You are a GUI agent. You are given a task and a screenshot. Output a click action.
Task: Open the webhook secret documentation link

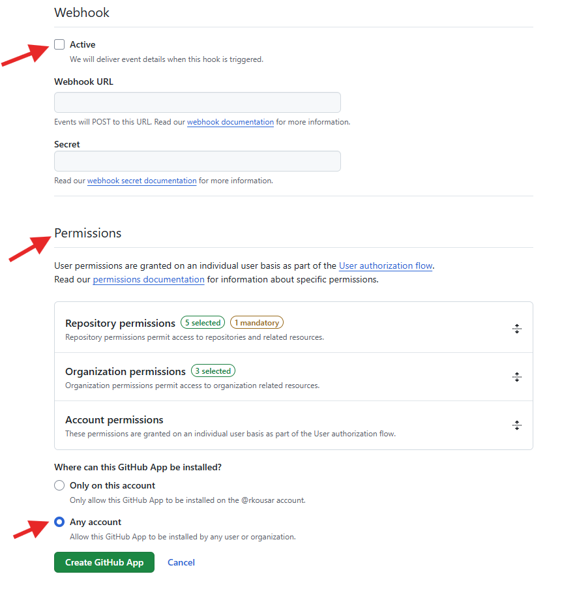[141, 181]
